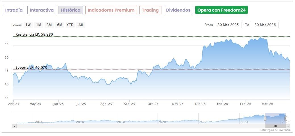Click the right range navigator handle

pos(286,118)
